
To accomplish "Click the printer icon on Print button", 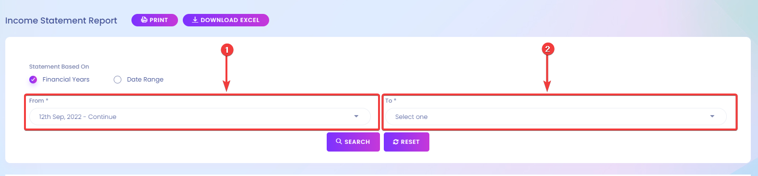I will (x=144, y=20).
